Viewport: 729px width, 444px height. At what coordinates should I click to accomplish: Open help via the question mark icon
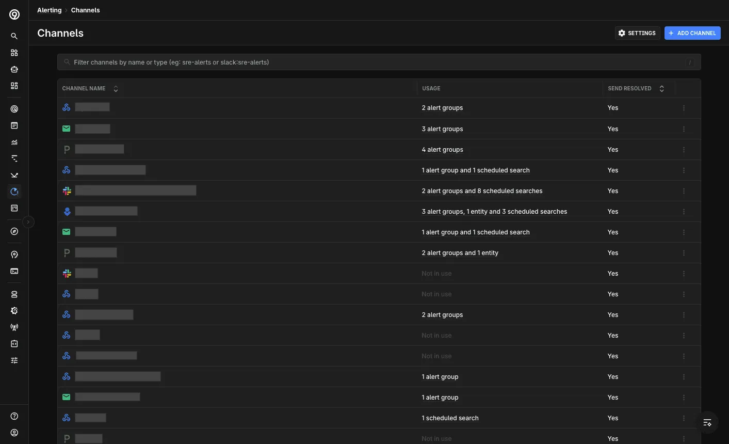(x=14, y=416)
